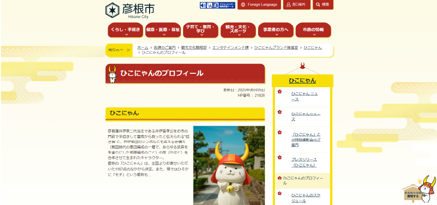437x205 pixels.
Task: Go to ホーム in the breadcrumb
Action: tap(143, 47)
